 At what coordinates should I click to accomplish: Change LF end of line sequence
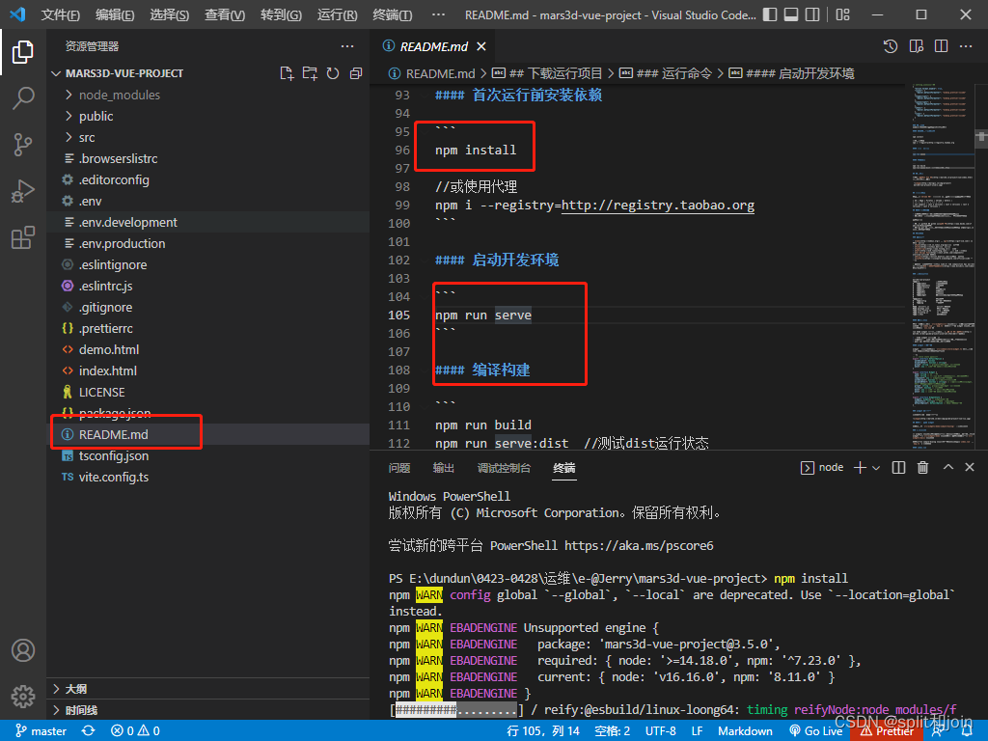pos(697,730)
